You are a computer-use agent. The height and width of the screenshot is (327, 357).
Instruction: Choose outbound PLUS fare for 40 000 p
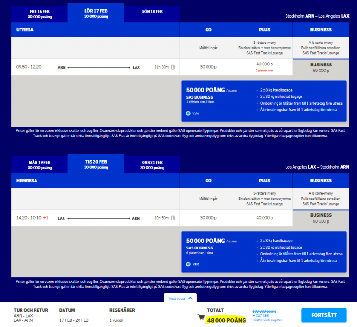click(x=264, y=67)
